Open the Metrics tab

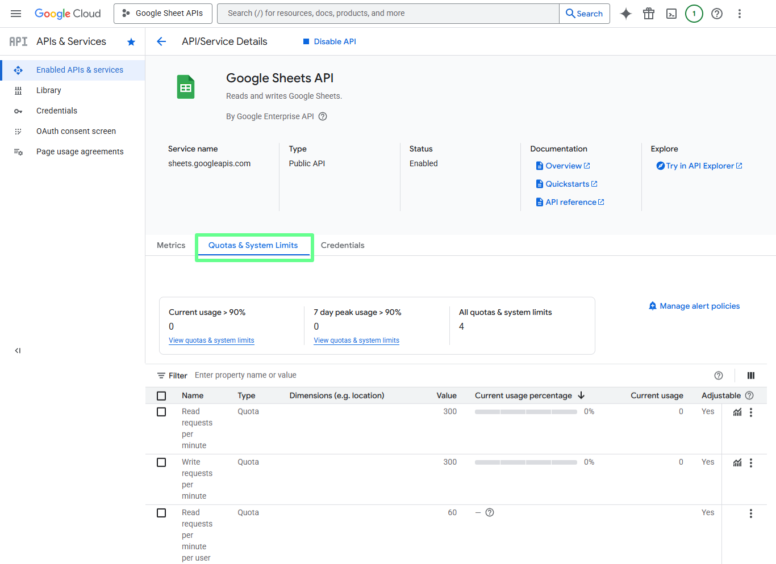[x=170, y=245]
